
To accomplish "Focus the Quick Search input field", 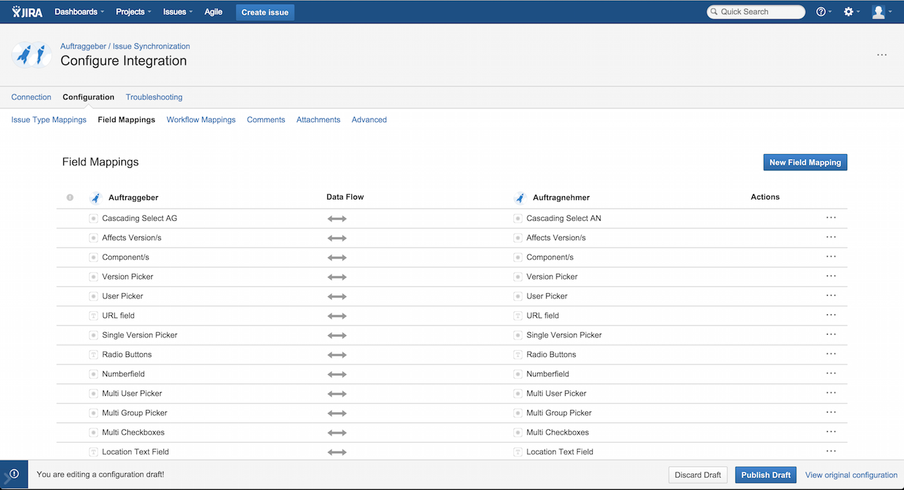I will (756, 12).
